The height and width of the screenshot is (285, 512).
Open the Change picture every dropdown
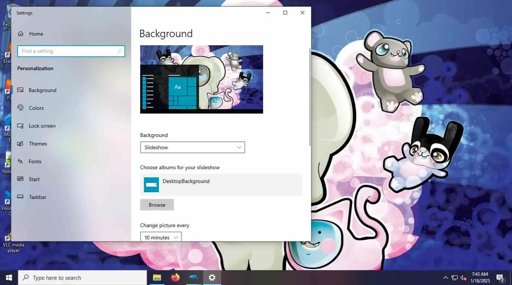tap(161, 237)
